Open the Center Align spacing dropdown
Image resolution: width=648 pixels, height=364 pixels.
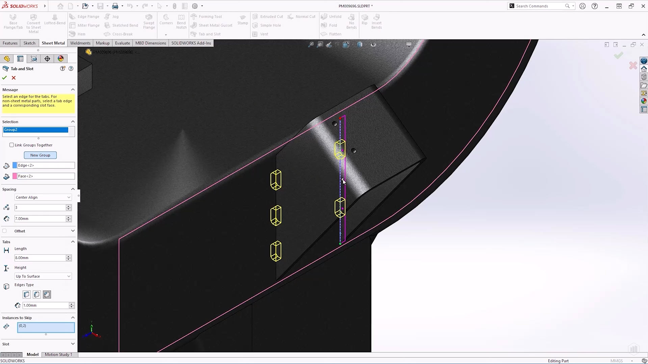[x=43, y=197]
